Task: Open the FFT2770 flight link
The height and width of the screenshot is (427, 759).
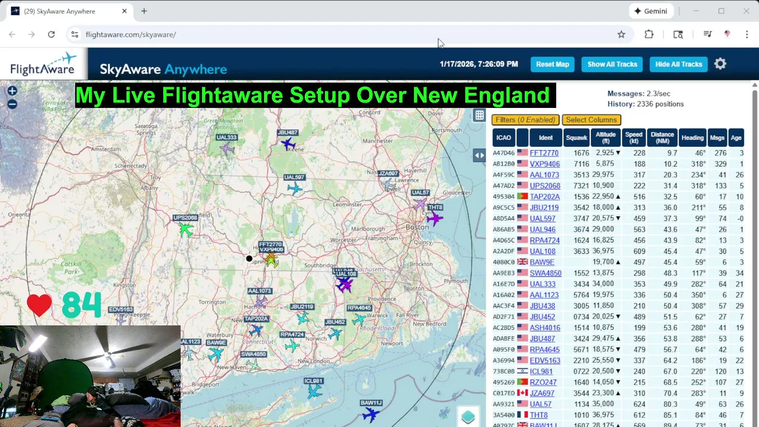Action: (544, 153)
